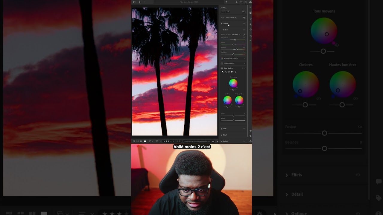Toggle visibility eye for Color Grading
Screen dimensions: 383x215
(242, 68)
